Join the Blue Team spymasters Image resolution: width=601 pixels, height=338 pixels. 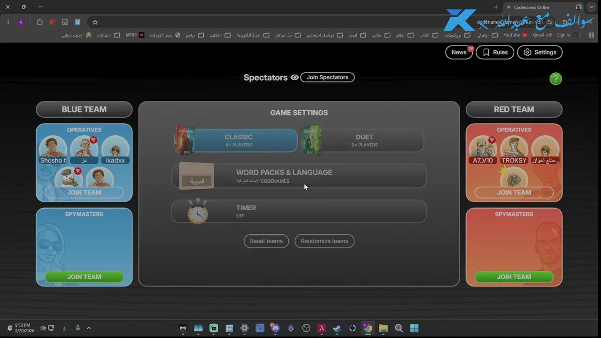click(x=84, y=277)
